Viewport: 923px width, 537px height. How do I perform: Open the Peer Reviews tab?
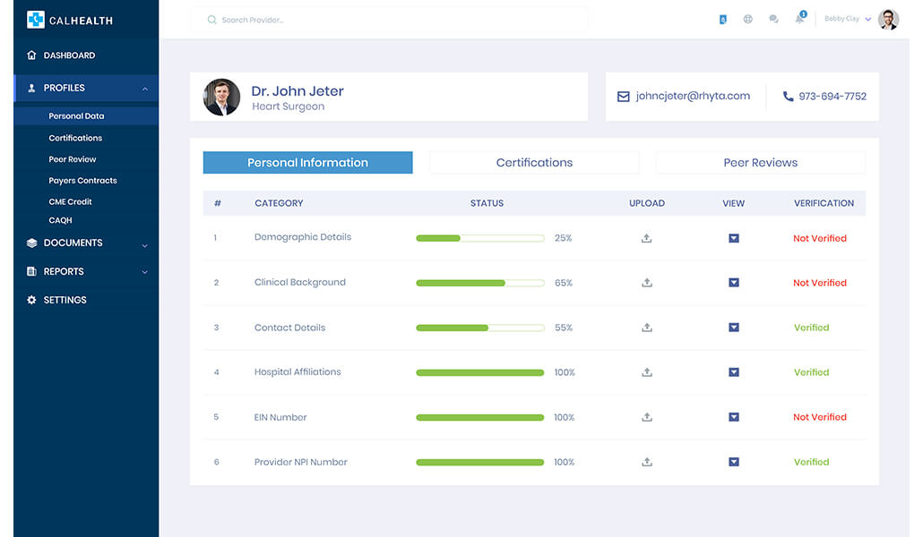pyautogui.click(x=760, y=162)
